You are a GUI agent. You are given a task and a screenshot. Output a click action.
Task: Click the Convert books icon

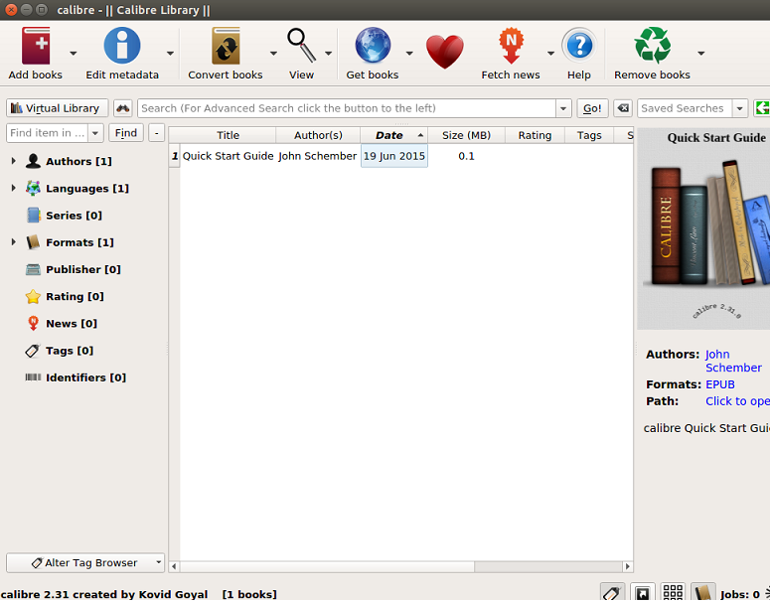pos(226,46)
